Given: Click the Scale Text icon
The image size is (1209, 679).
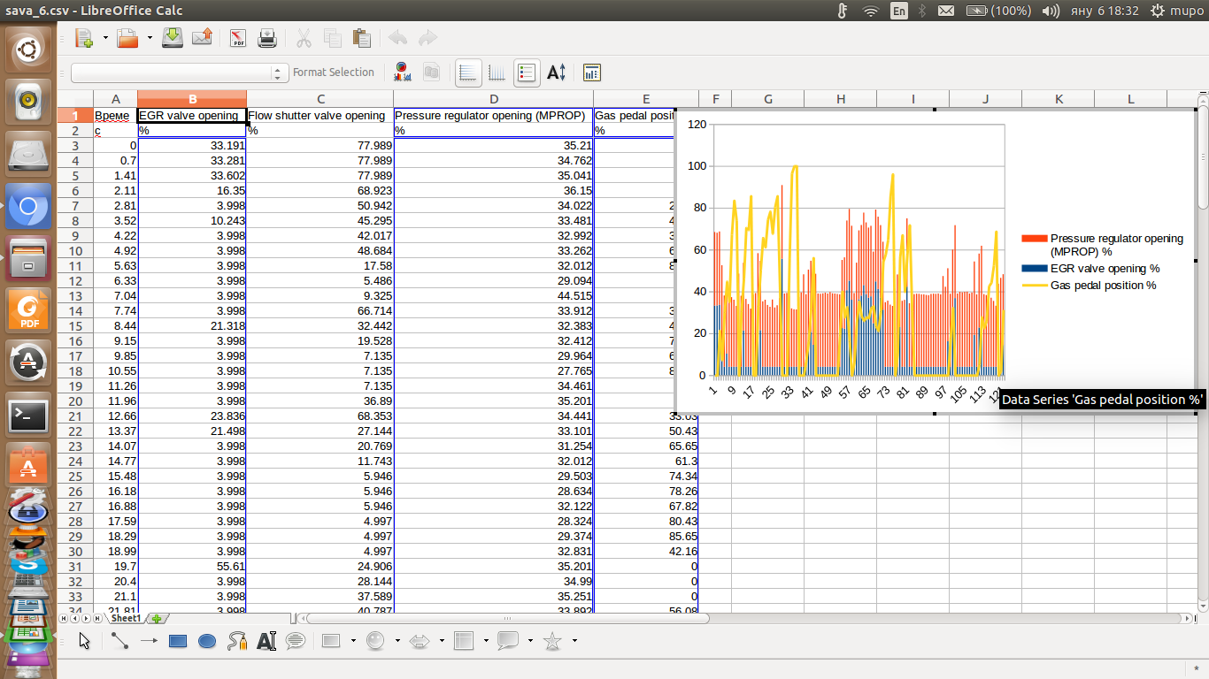Looking at the screenshot, I should click(556, 72).
